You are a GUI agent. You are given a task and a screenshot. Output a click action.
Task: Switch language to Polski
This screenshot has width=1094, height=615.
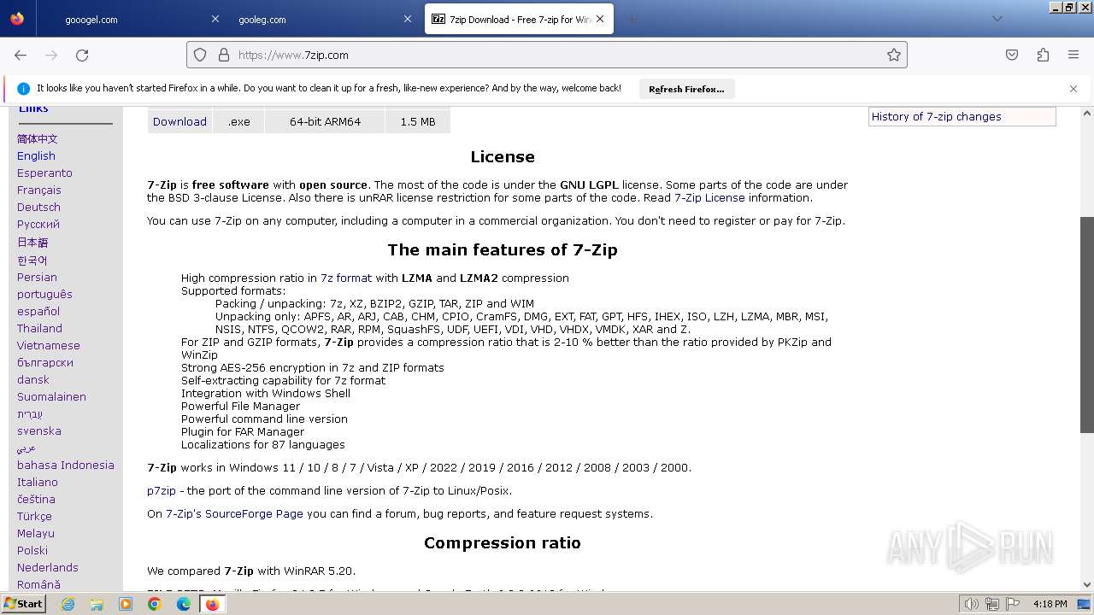click(32, 550)
